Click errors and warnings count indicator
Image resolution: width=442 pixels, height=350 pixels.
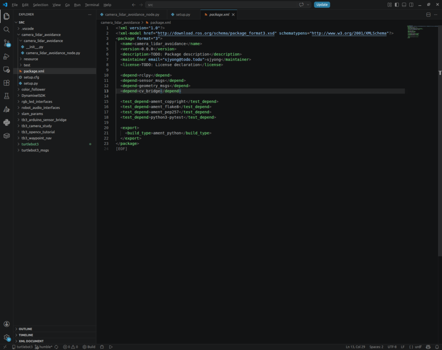tap(70, 347)
